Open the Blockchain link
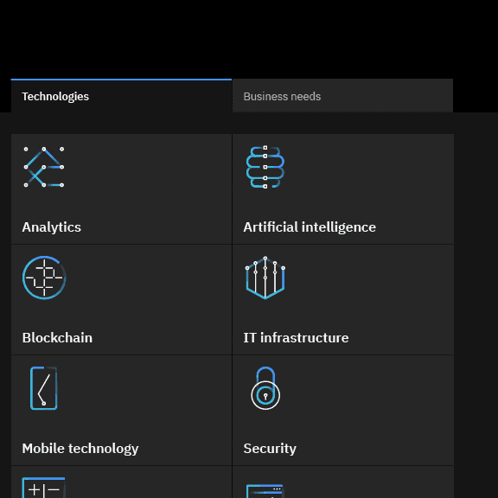Screen dimensions: 498x498 (57, 338)
